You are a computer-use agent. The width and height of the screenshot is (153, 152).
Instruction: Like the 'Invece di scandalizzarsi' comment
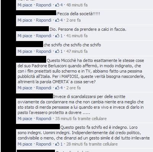pyautogui.click(x=25, y=119)
